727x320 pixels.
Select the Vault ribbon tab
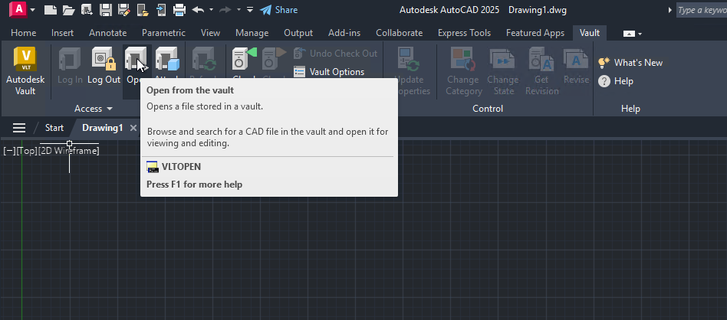tap(589, 33)
